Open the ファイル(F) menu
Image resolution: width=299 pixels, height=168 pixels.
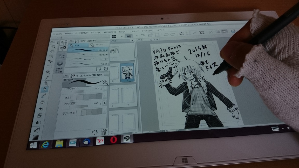[x=58, y=34]
